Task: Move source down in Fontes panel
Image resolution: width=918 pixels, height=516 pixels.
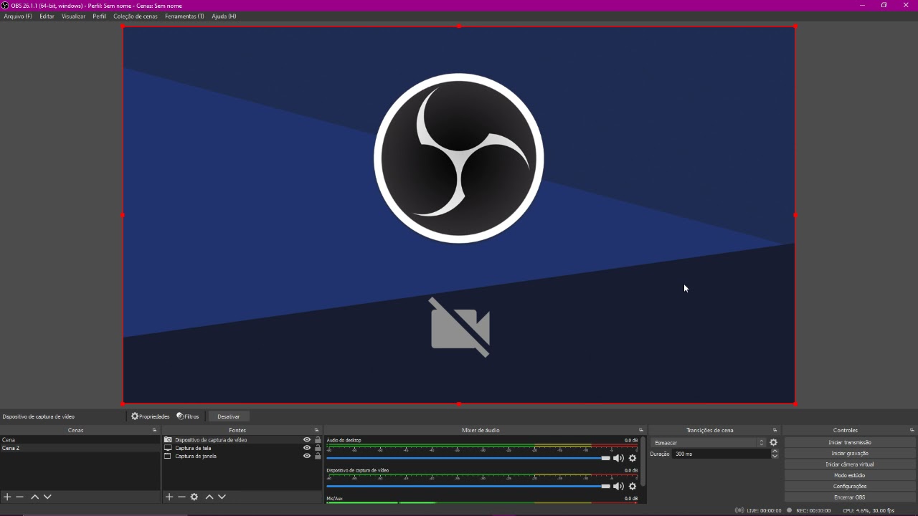Action: click(222, 497)
